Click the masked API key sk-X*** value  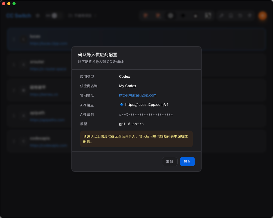(146, 114)
